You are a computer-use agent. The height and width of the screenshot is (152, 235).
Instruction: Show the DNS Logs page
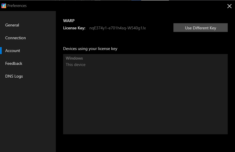[x=14, y=76]
